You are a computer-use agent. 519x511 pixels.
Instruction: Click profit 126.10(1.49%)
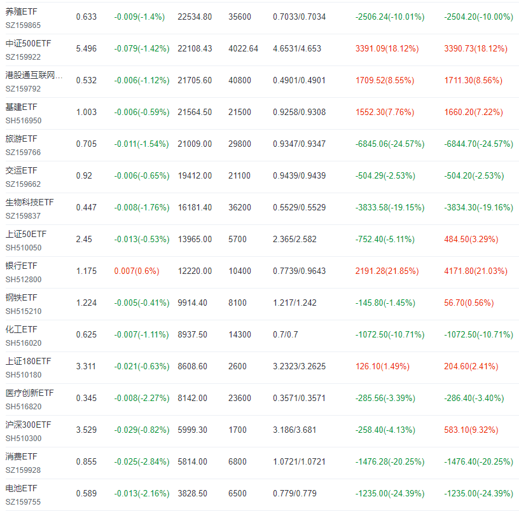pos(382,366)
